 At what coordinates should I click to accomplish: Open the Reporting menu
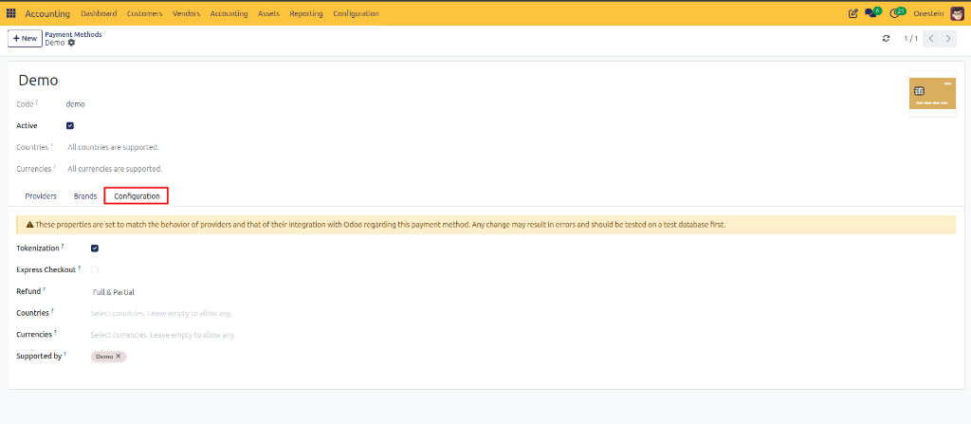tap(306, 13)
